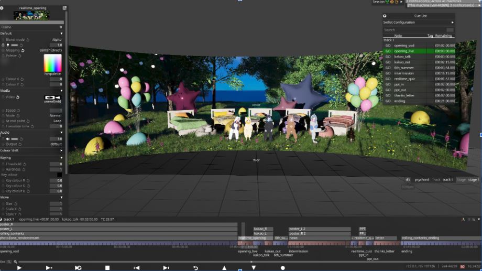Viewport: 482px width, 271px height.
Task: Start playback with the Play button
Action: click(19, 268)
